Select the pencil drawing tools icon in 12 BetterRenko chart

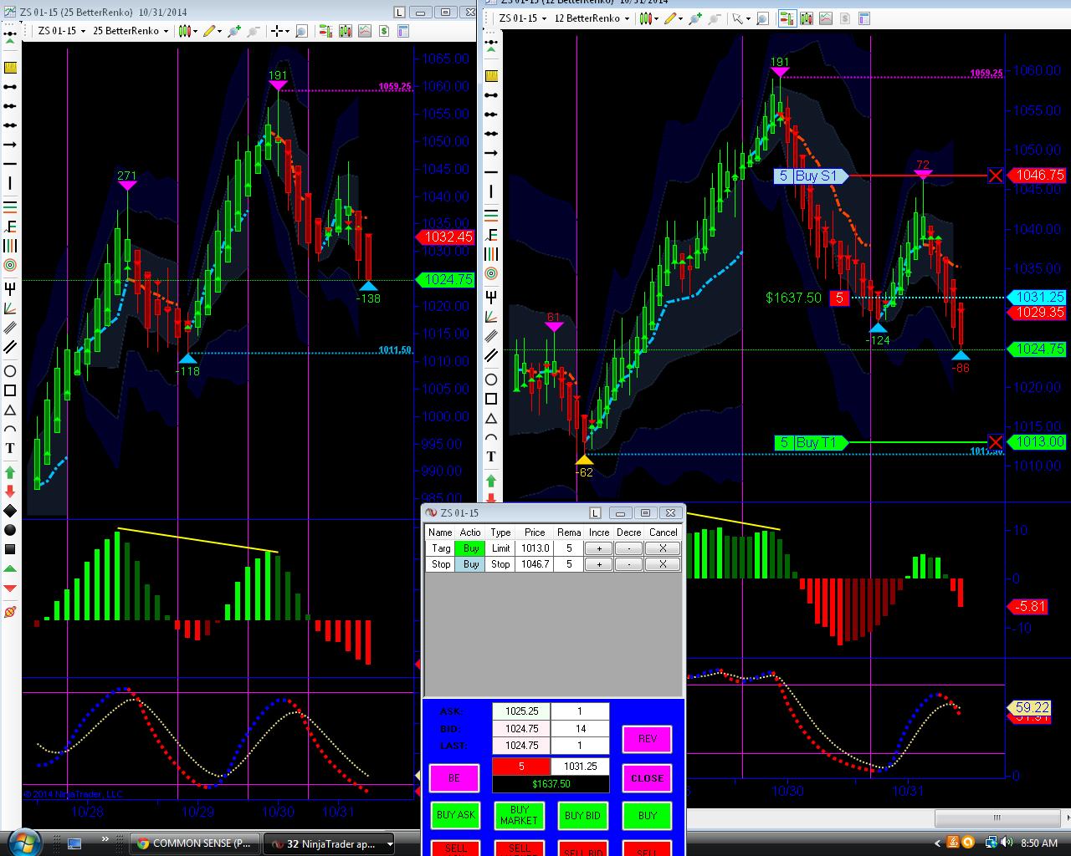pos(669,18)
